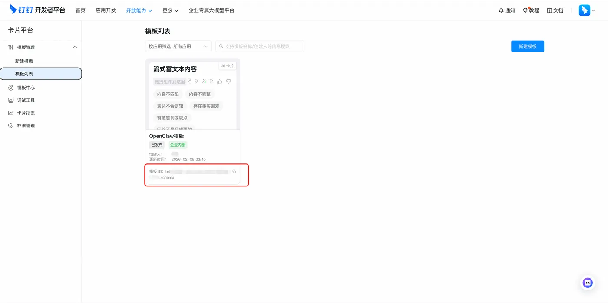608x303 pixels.
Task: Click the 新建模板 blue button
Action: pos(527,46)
